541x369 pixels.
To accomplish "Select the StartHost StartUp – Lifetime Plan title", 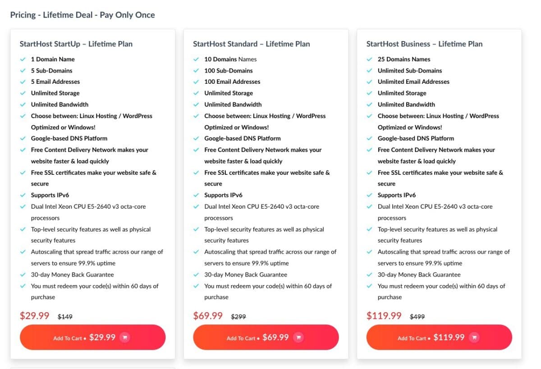I will 76,44.
